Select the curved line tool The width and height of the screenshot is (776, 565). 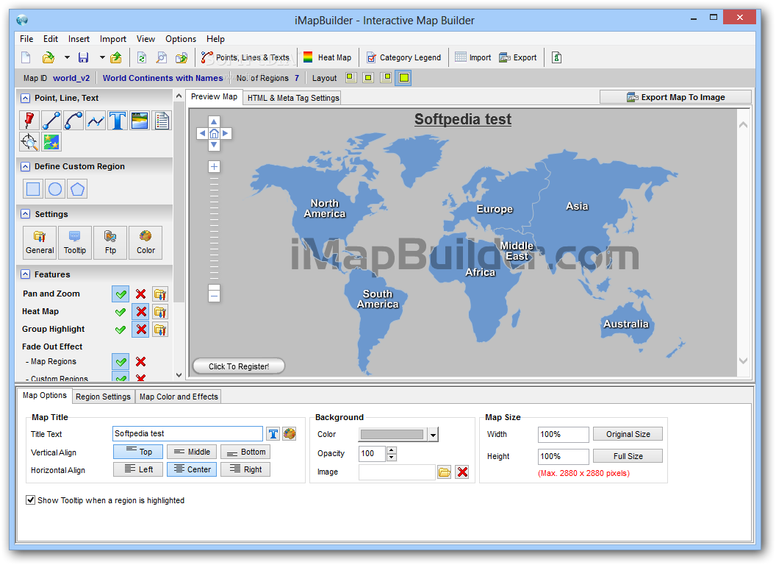[73, 121]
